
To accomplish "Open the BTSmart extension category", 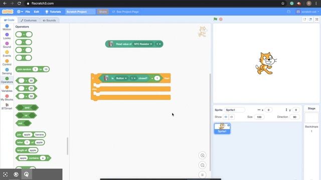I will coord(7,106).
